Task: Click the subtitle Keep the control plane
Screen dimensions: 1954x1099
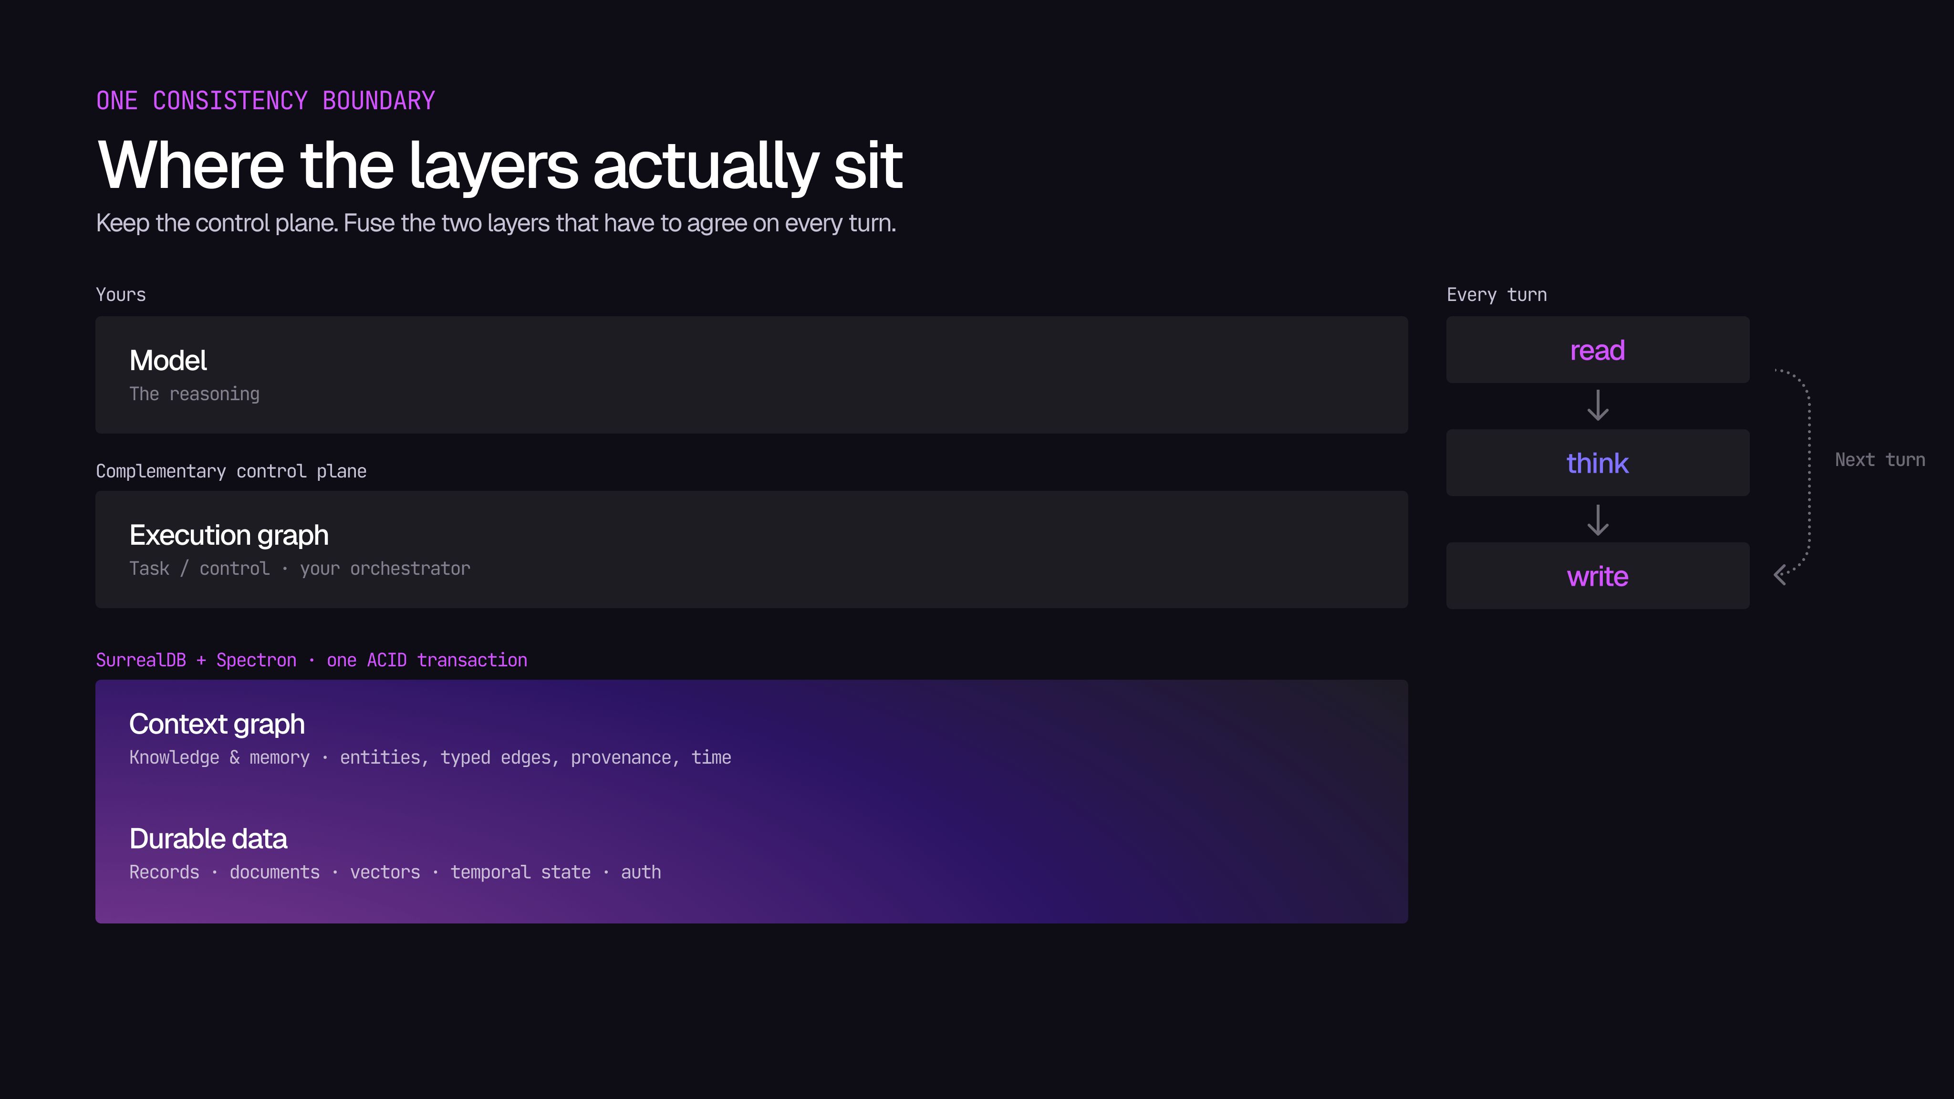Action: click(x=496, y=224)
